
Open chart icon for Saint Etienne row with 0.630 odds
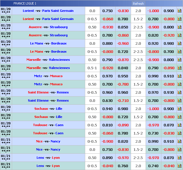point(179,101)
